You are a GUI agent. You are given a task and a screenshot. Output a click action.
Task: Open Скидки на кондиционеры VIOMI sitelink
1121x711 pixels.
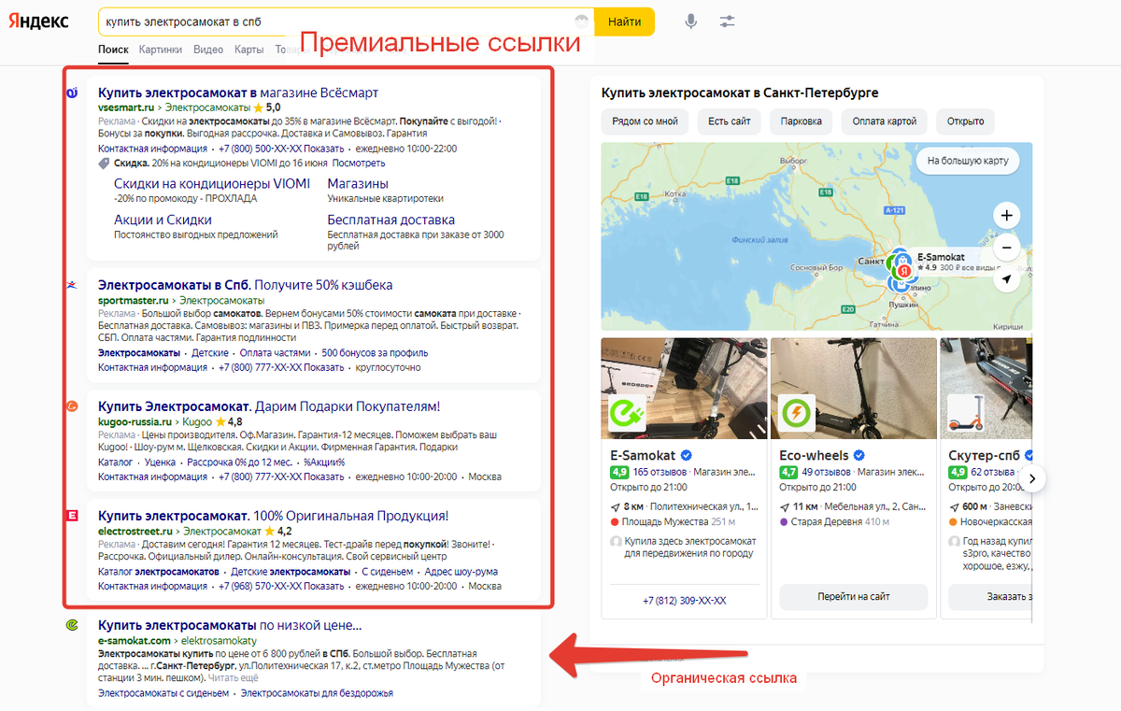tap(212, 184)
